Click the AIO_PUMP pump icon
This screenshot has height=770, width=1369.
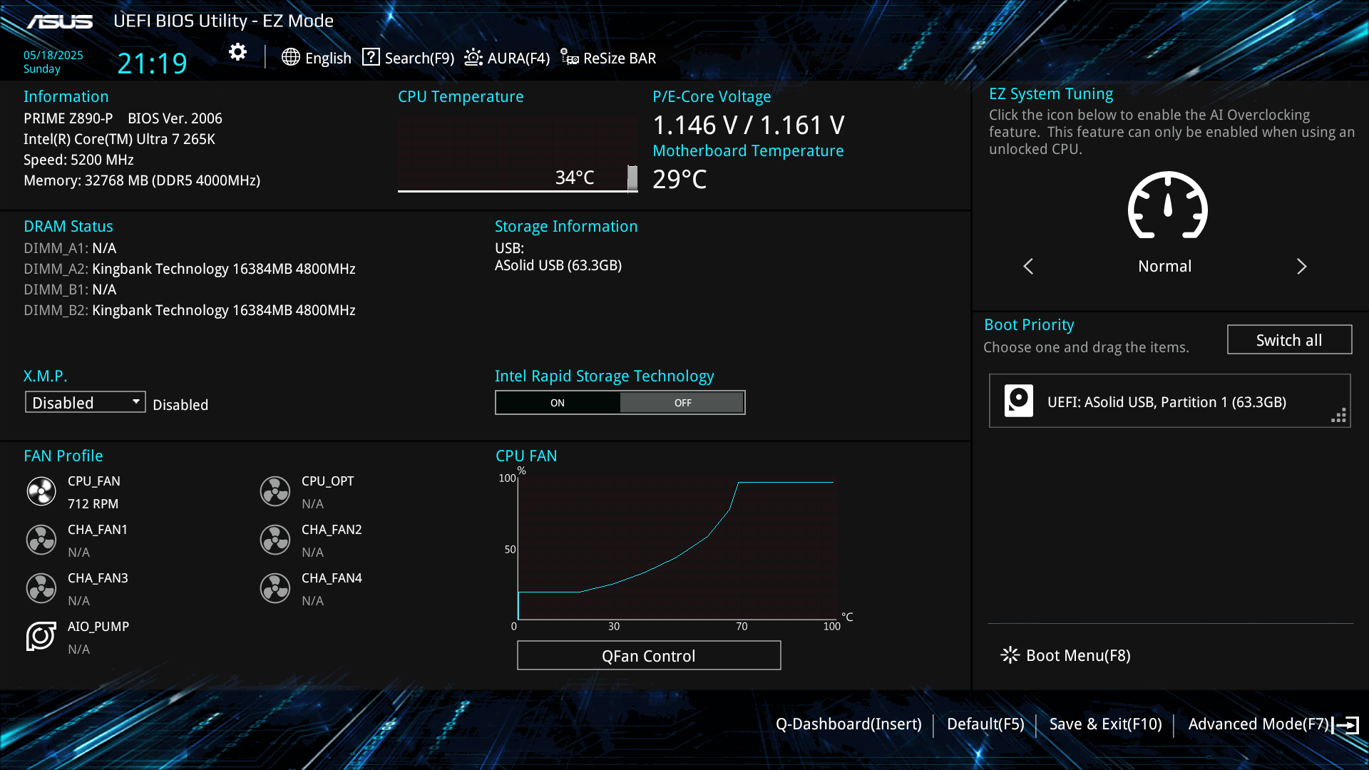41,636
